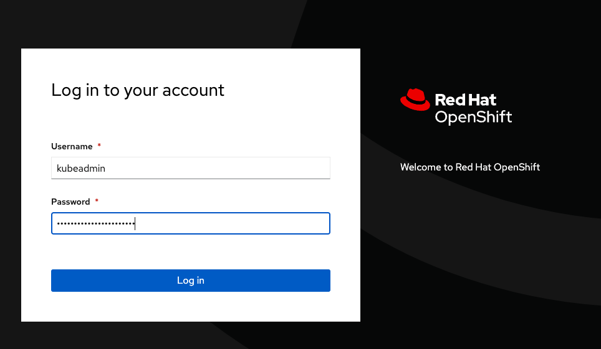The height and width of the screenshot is (349, 601).
Task: Click the Red Hat fedora logo icon
Action: 415,100
